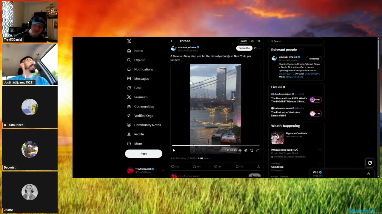Open unusual_whales avatar on the post

(x=173, y=48)
